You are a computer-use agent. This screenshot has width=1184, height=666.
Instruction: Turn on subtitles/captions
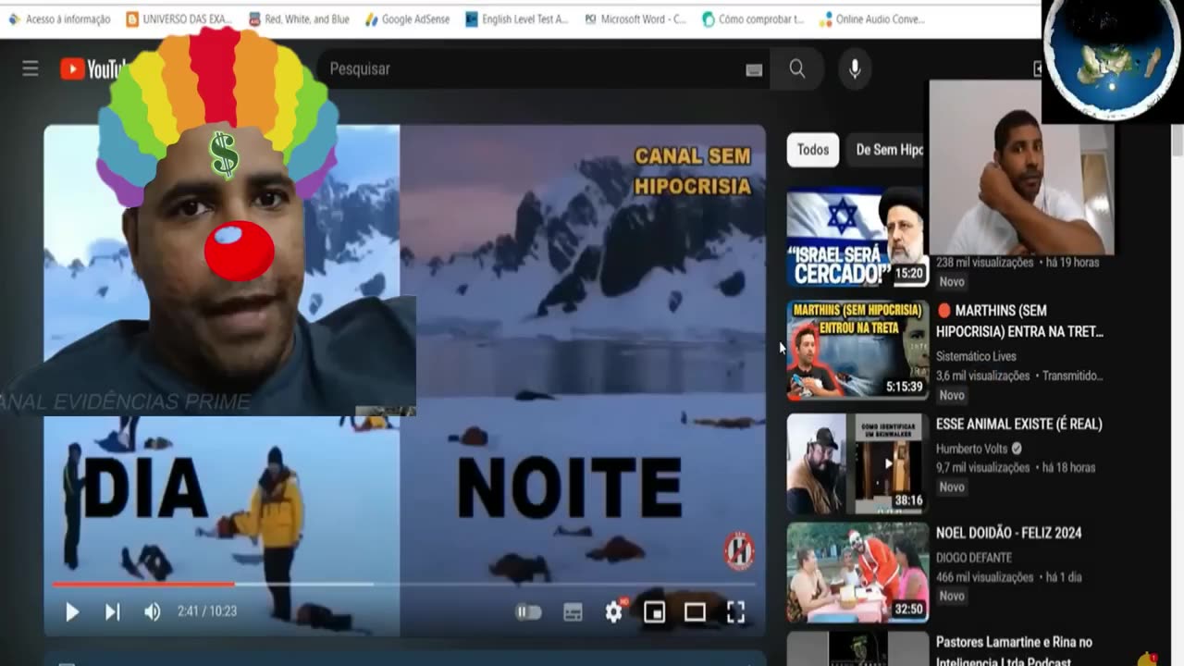click(573, 611)
